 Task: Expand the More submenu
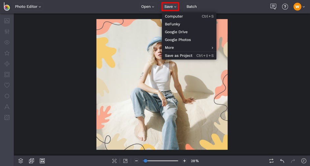(189, 48)
